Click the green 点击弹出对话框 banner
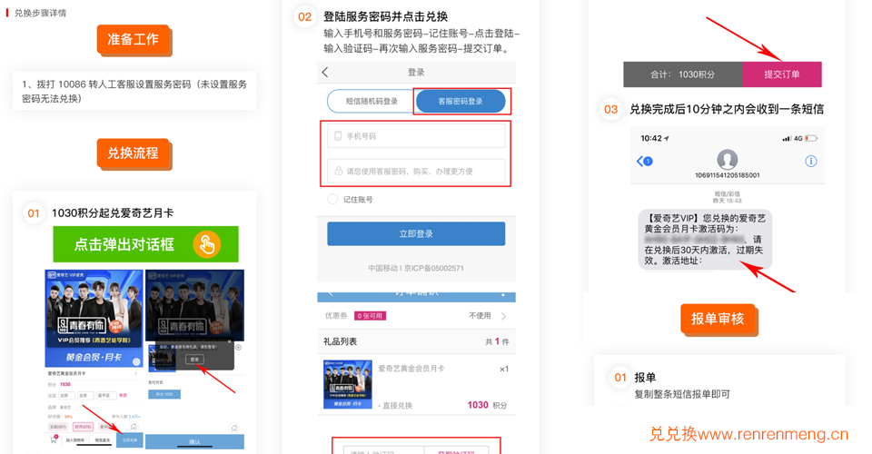 point(145,244)
